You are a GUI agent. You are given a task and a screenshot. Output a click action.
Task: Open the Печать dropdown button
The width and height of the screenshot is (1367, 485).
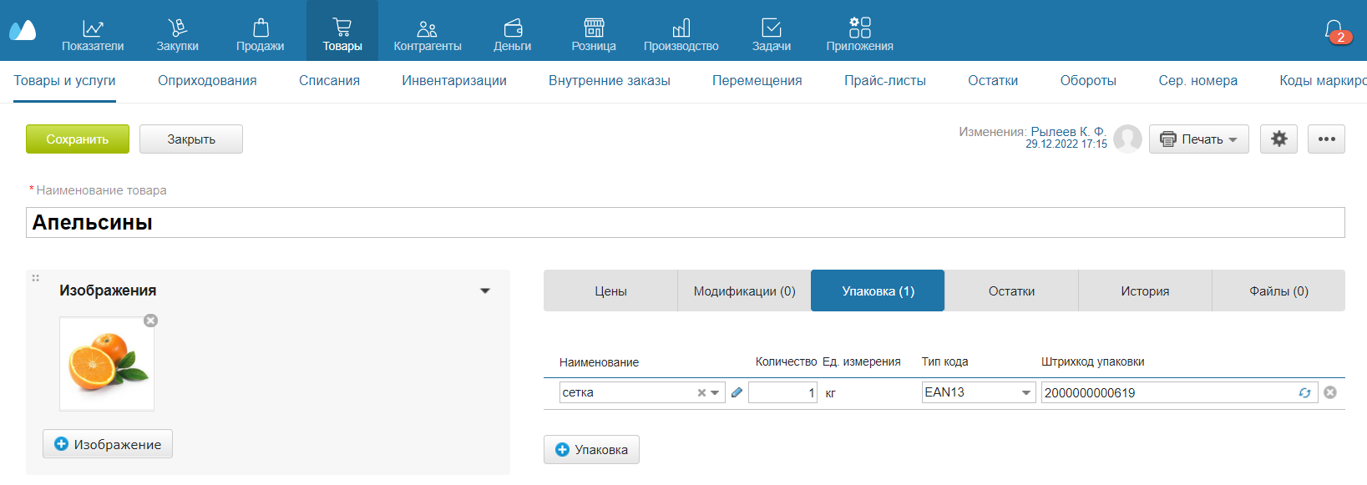(x=1198, y=139)
